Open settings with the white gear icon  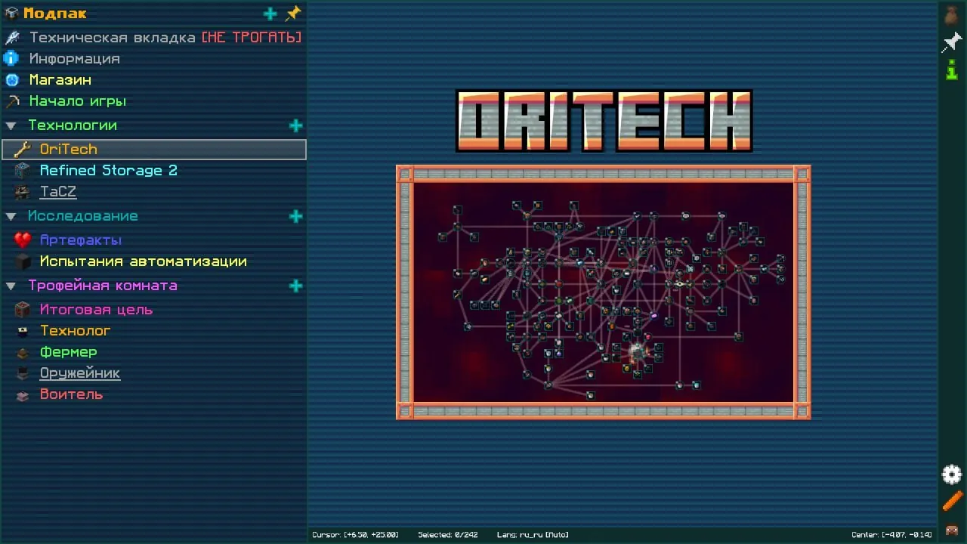[x=952, y=474]
